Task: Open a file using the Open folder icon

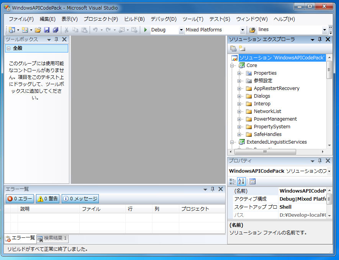Action: click(x=38, y=30)
